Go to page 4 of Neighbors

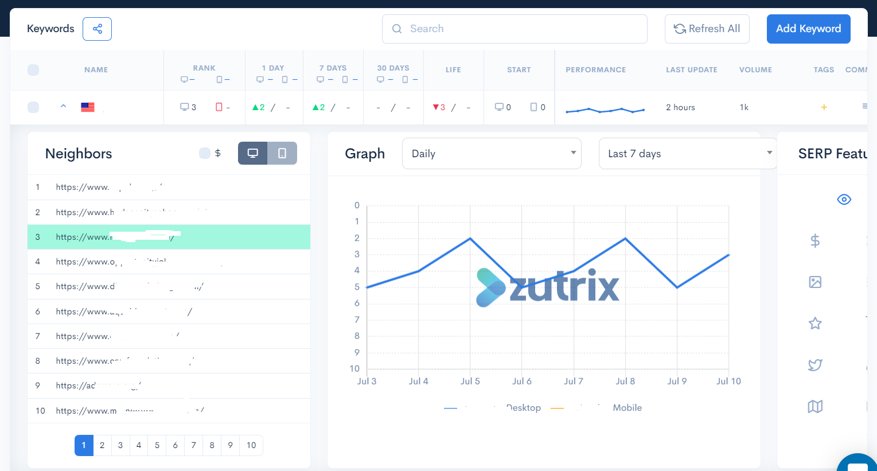click(x=139, y=445)
